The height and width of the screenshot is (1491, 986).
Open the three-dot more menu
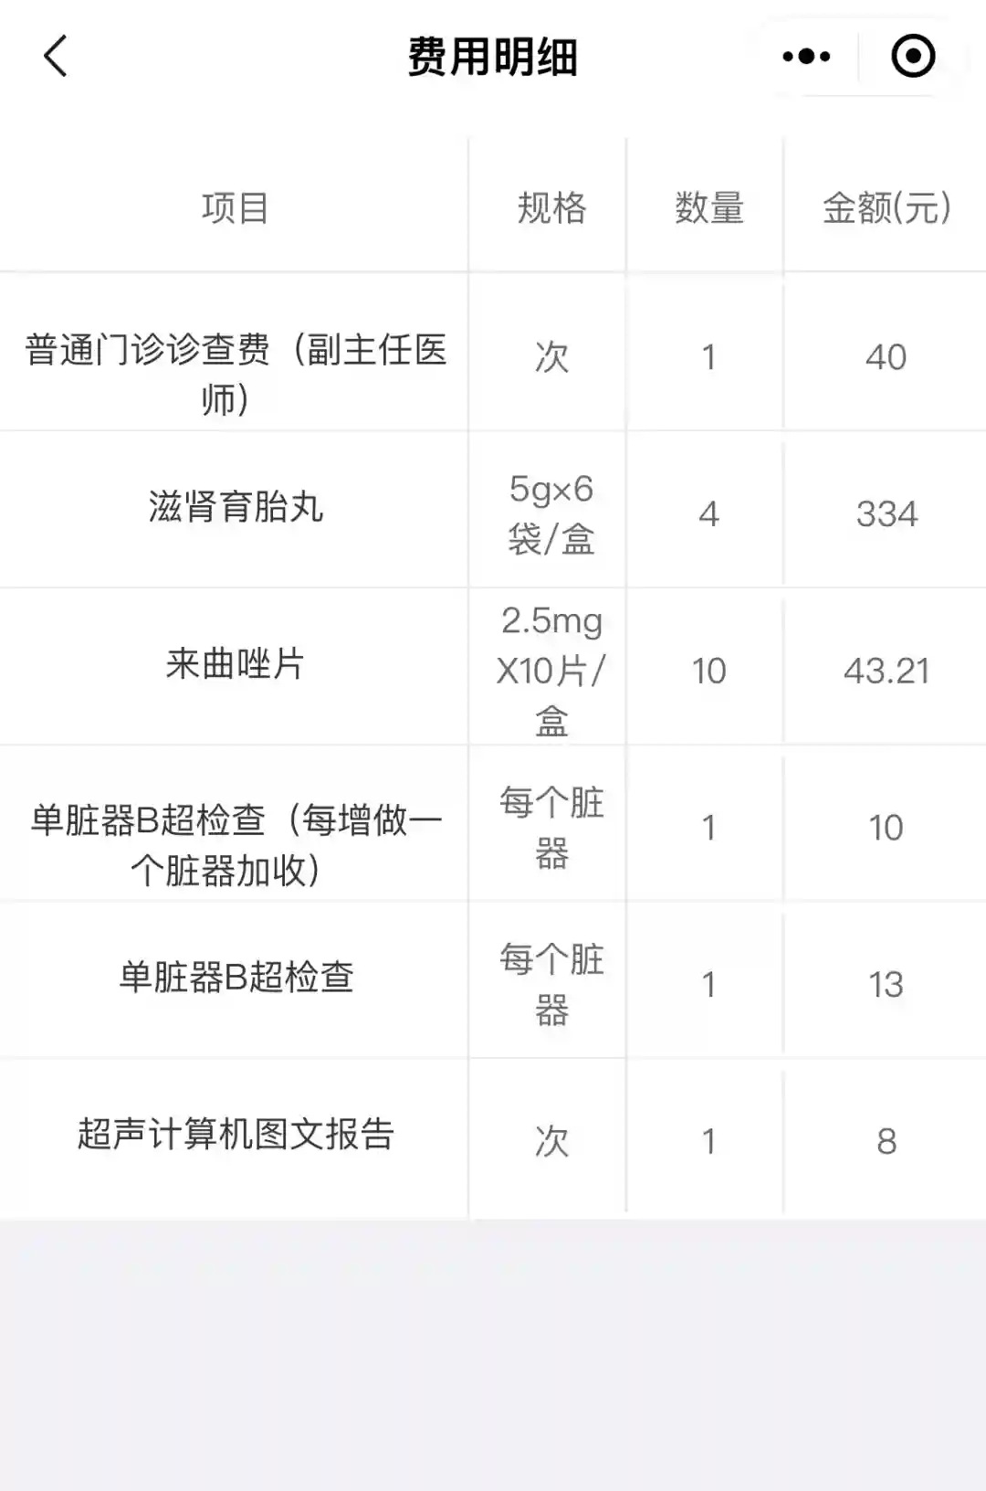806,57
